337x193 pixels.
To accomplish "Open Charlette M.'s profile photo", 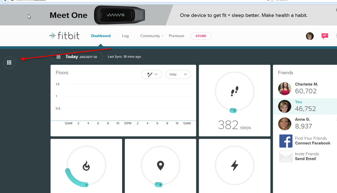I will 285,88.
